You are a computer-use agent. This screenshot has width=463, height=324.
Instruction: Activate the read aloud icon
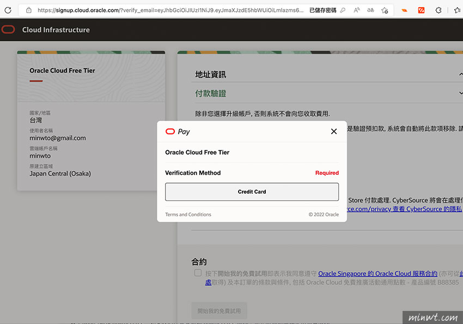[357, 10]
